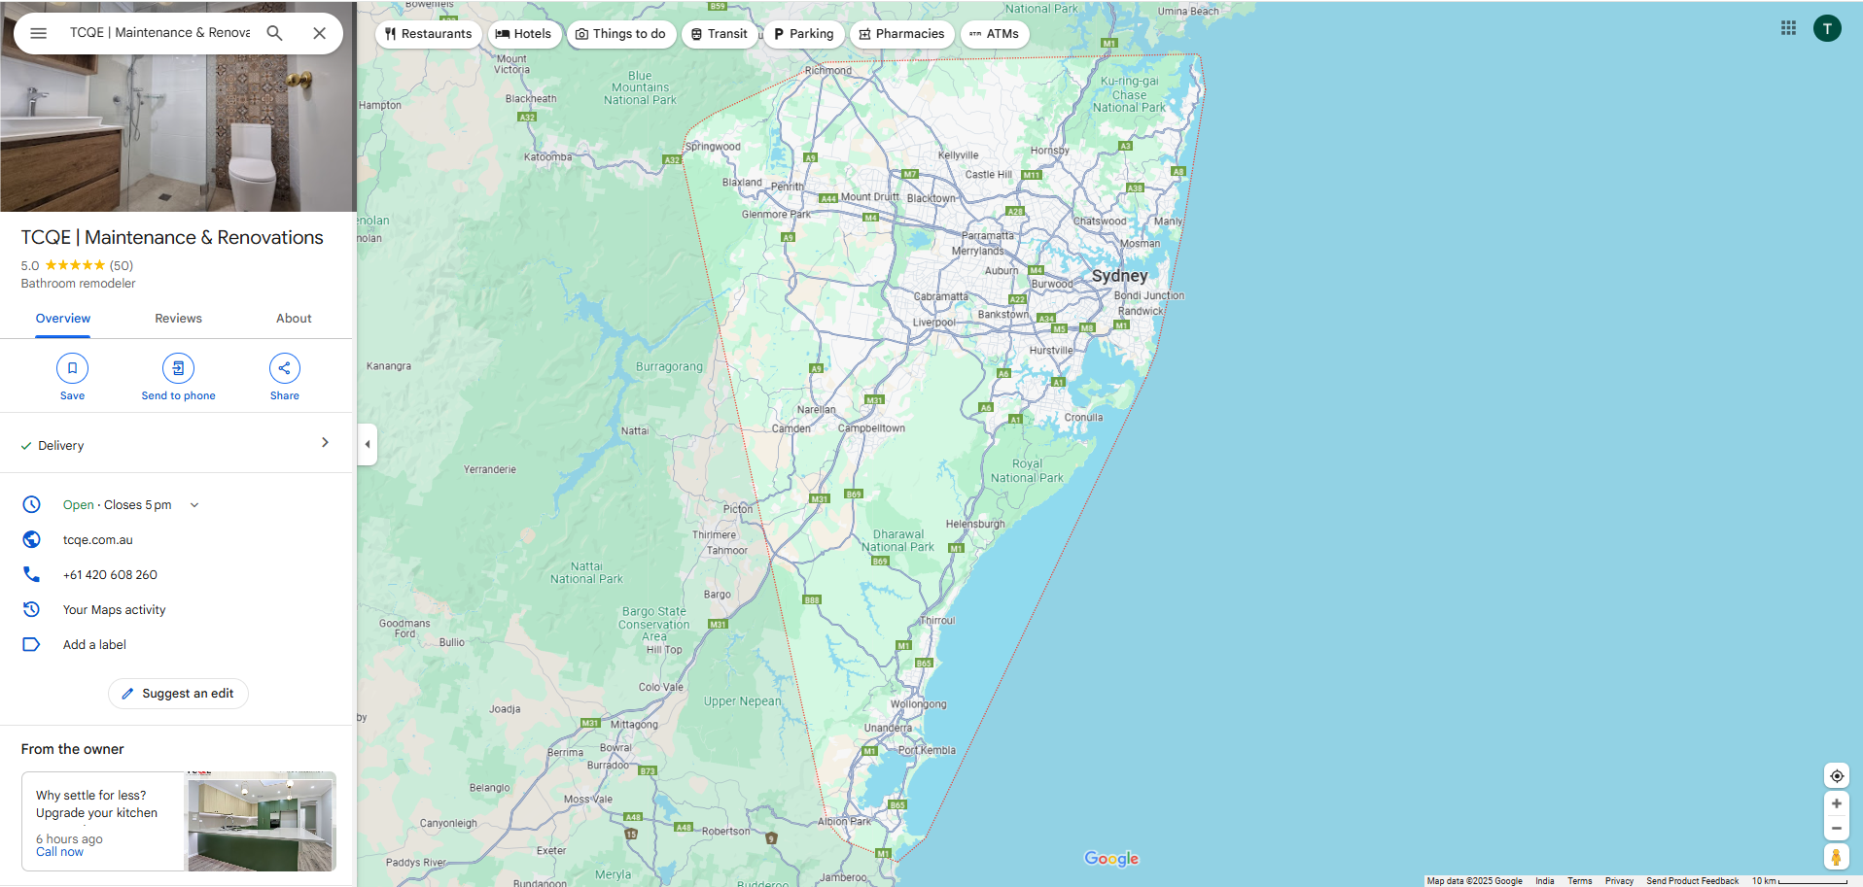The width and height of the screenshot is (1863, 887).
Task: Click the Bathroom remodeler category text
Action: (79, 284)
